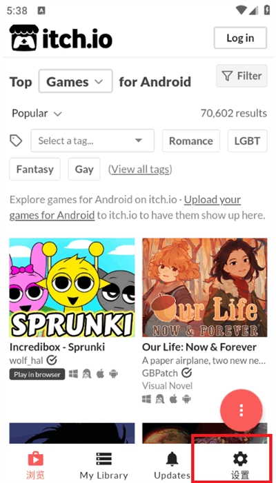Tap the itch.io logo icon

pos(24,38)
